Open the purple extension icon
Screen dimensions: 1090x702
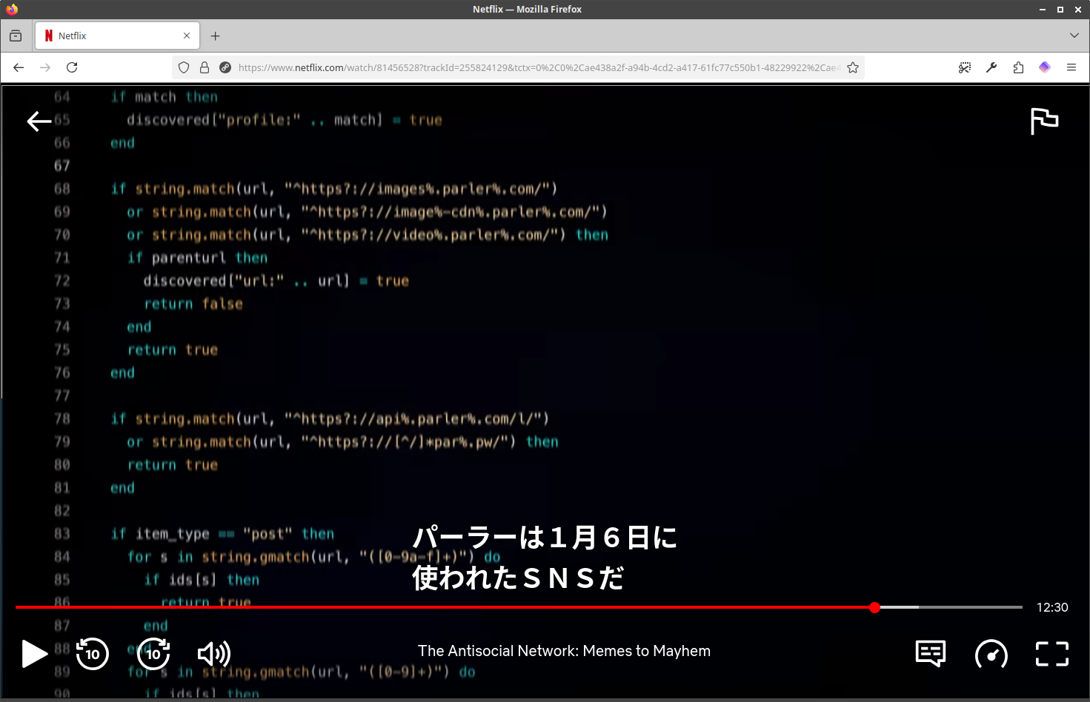1045,67
